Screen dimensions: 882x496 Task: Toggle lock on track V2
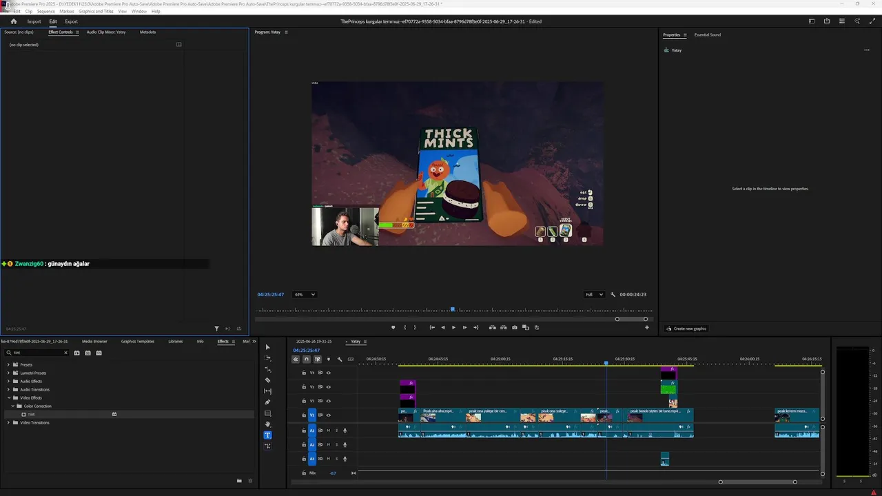click(x=304, y=401)
